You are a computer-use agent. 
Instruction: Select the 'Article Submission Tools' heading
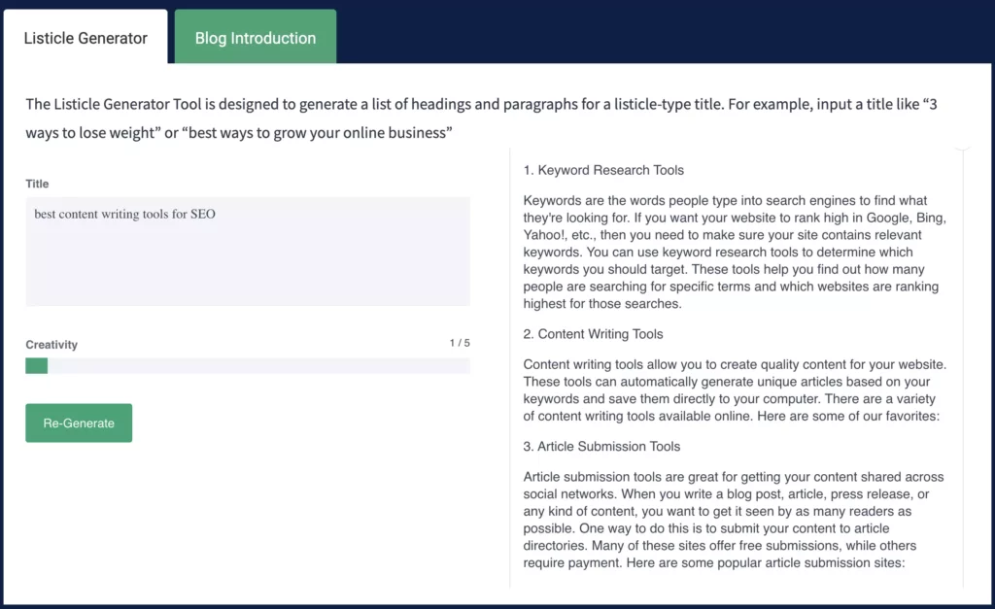pyautogui.click(x=601, y=446)
